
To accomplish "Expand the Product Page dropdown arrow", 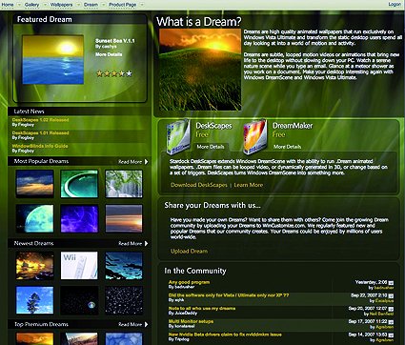I will [x=142, y=5].
